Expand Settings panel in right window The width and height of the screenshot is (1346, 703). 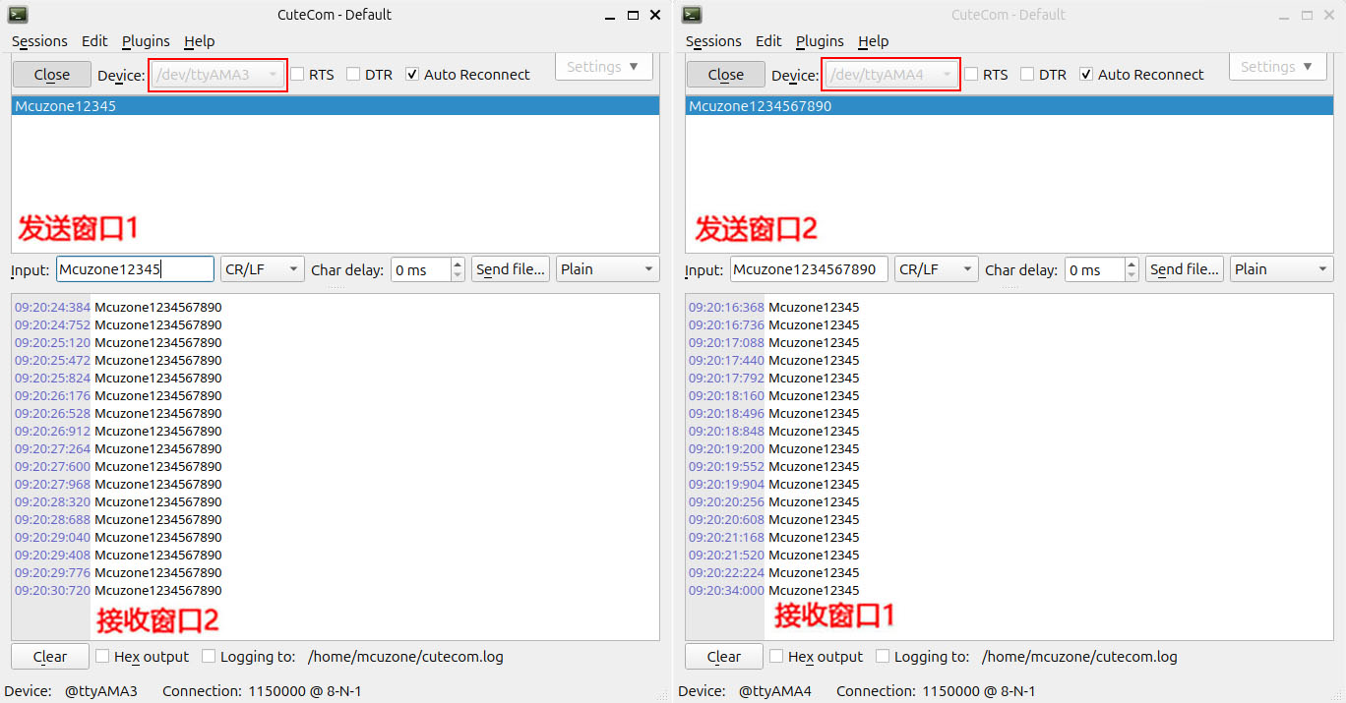click(1277, 67)
